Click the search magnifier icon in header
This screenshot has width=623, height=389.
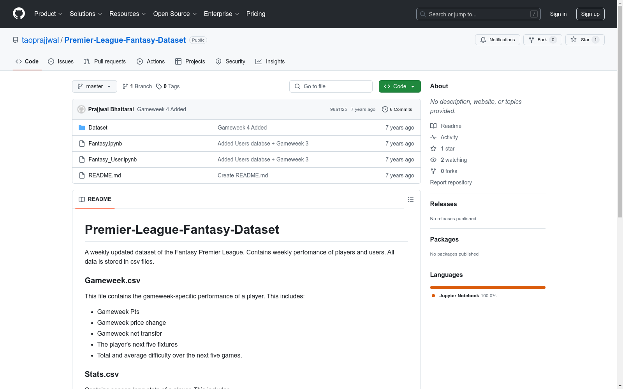(423, 14)
